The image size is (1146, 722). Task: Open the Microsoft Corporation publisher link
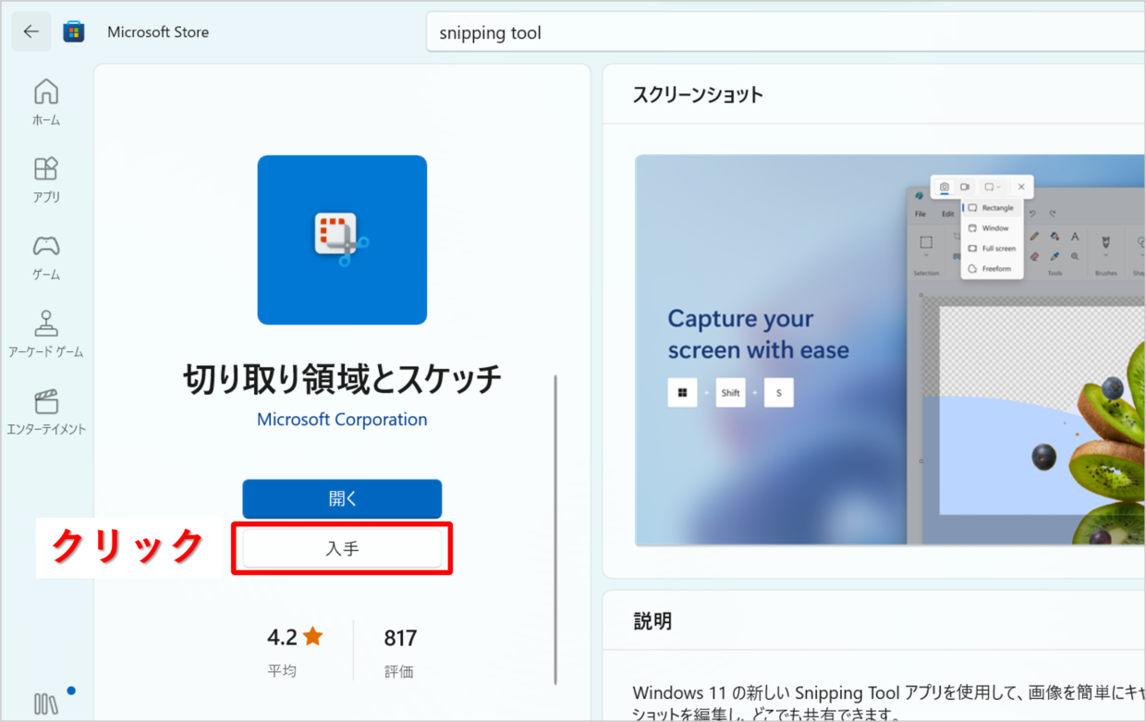coord(342,420)
